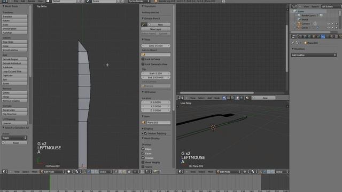Toggle the Edges overlay checkbox
This screenshot has height=192, width=342.
click(x=143, y=149)
